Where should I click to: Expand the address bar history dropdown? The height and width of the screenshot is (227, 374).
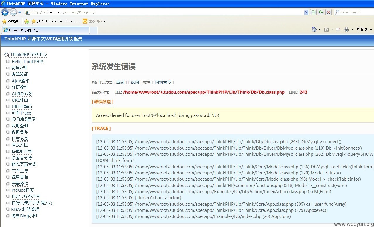(306, 12)
